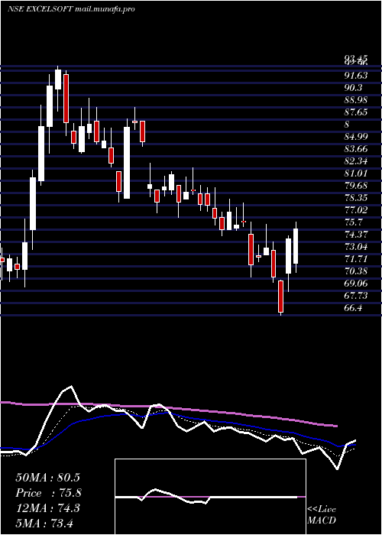Click the 50MA : 80.5 readout
Screen dimensions: 382x535
pyautogui.click(x=47, y=478)
